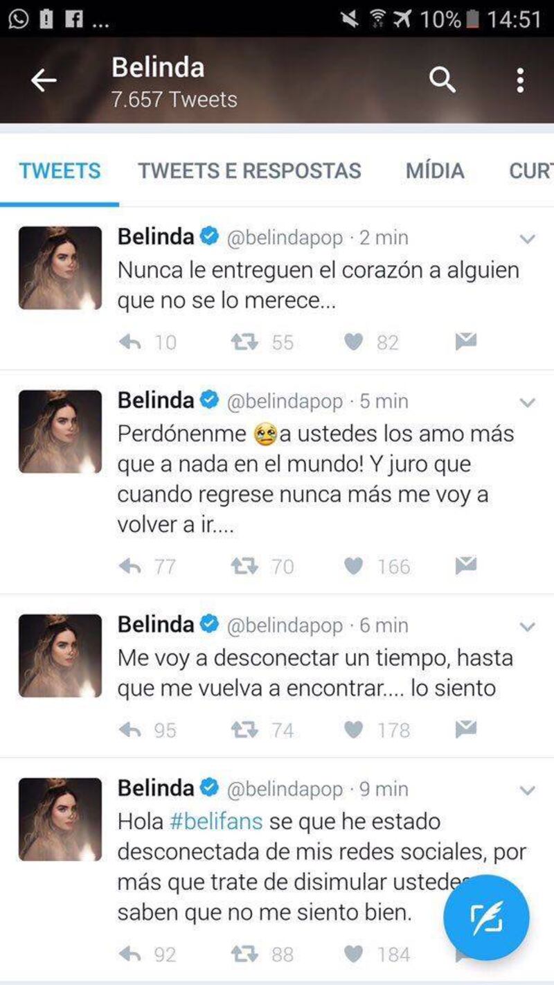Switch to the TWEETS E RESPOSTAS tab

(x=249, y=171)
